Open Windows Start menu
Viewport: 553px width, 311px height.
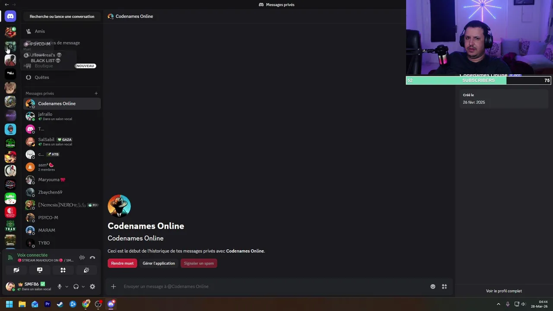[x=9, y=304]
